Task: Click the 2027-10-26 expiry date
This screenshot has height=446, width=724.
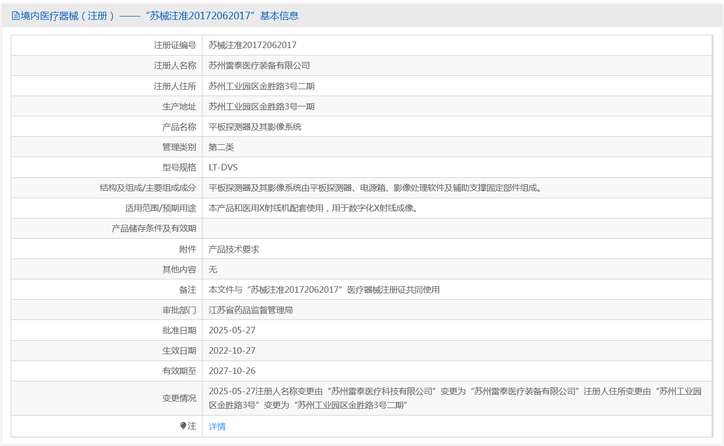Action: click(232, 371)
